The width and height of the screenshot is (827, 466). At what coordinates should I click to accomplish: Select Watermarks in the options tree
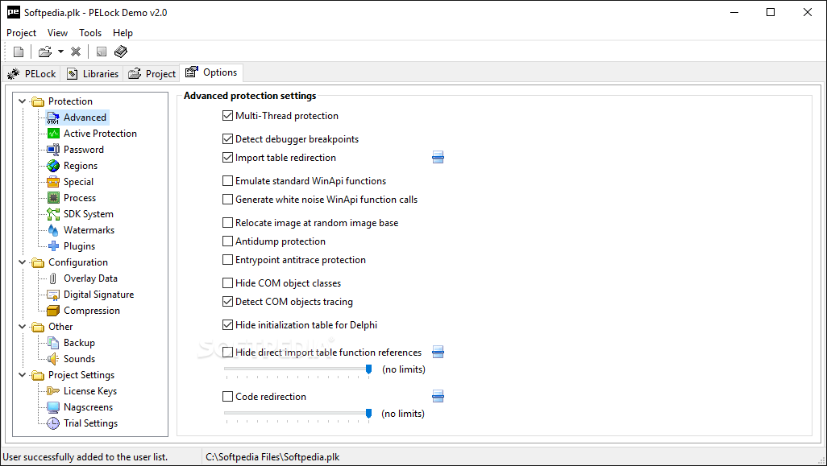pos(89,230)
